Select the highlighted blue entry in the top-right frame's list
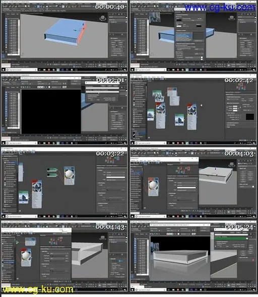Image resolution: width=258 pixels, height=297 pixels. click(x=184, y=35)
